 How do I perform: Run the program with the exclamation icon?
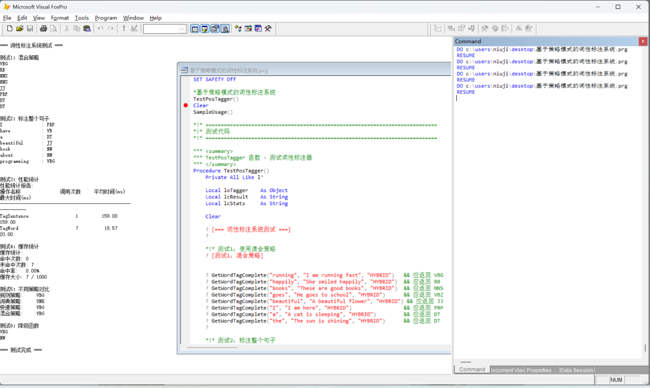tap(124, 28)
